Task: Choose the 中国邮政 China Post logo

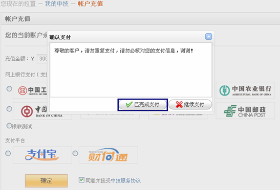Action: tap(245, 110)
